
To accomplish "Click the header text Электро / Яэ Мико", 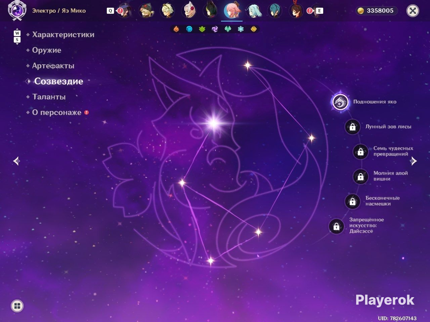I will click(59, 11).
